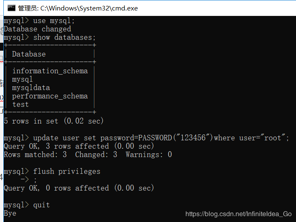Open the blog.csdn.net watermark link
The image size is (296, 222).
[238, 214]
